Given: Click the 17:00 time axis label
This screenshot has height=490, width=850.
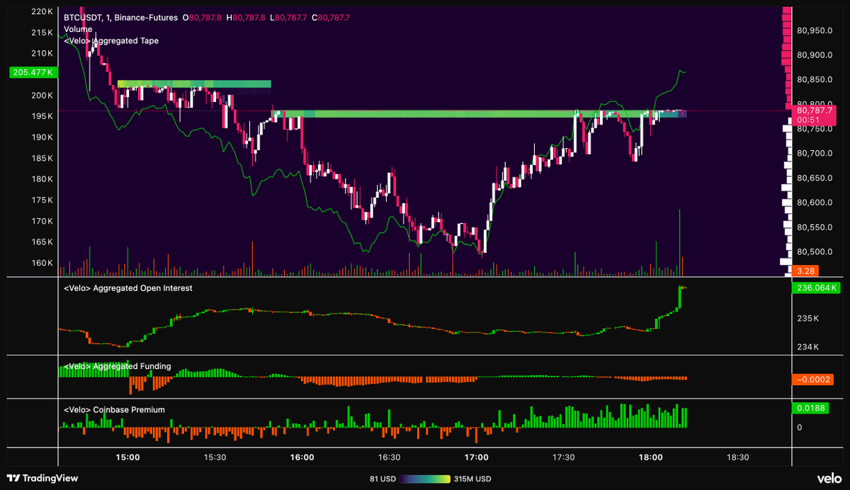Looking at the screenshot, I should click(x=477, y=457).
